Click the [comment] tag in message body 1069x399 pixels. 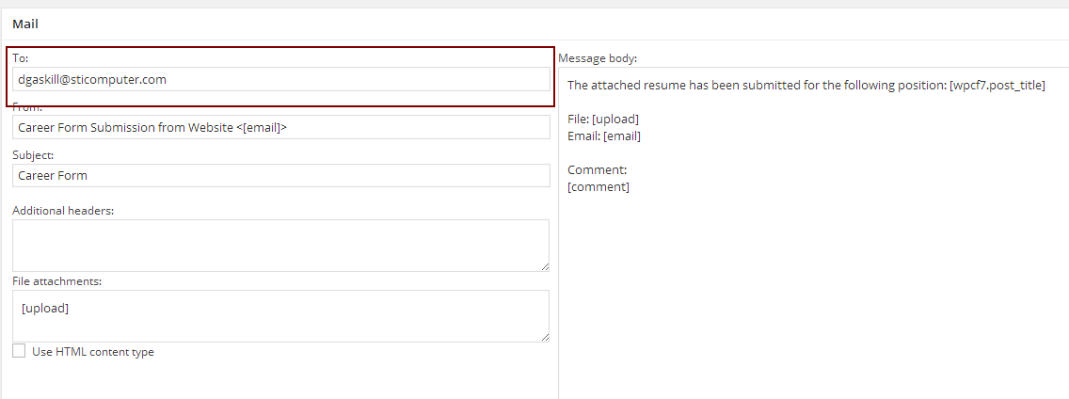pos(598,187)
